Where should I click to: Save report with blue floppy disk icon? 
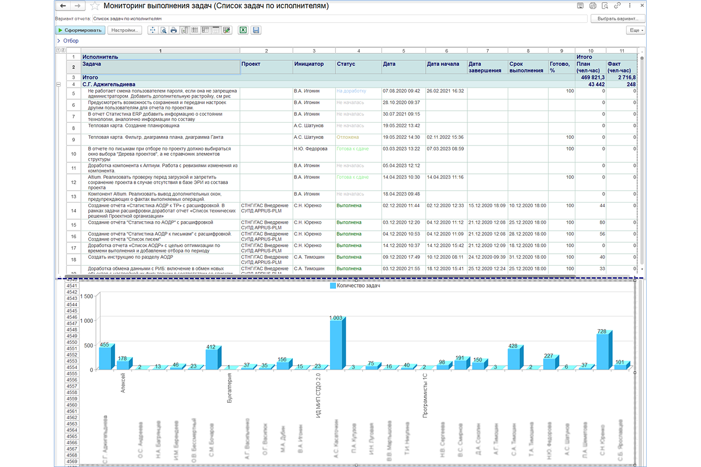coord(256,30)
